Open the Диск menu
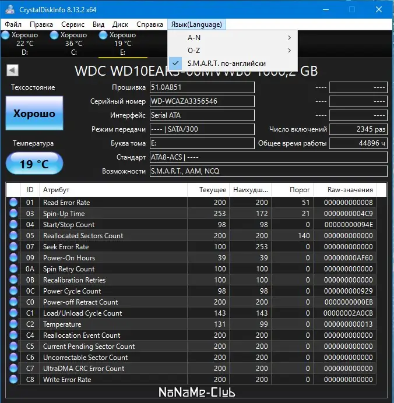 pyautogui.click(x=120, y=24)
